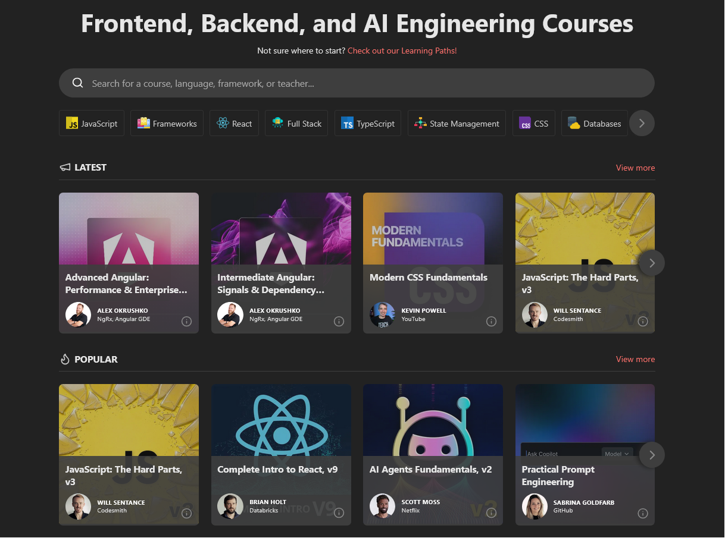
Task: Choose the Full Stack topic icon
Action: (278, 123)
